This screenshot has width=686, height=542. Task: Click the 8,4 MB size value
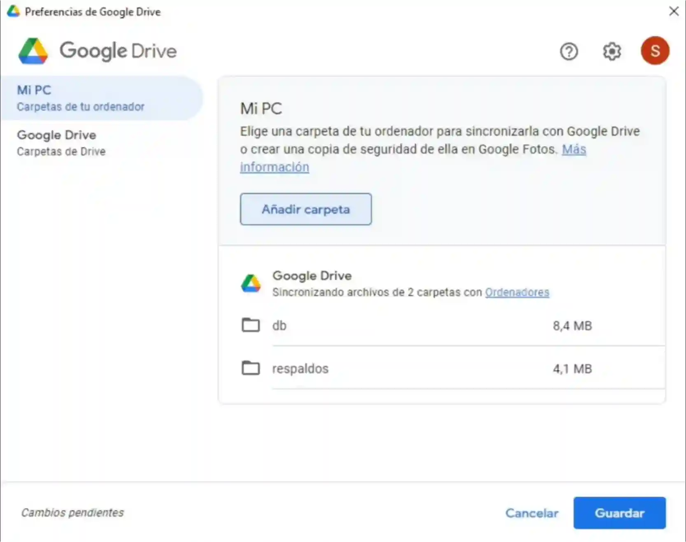(x=572, y=326)
